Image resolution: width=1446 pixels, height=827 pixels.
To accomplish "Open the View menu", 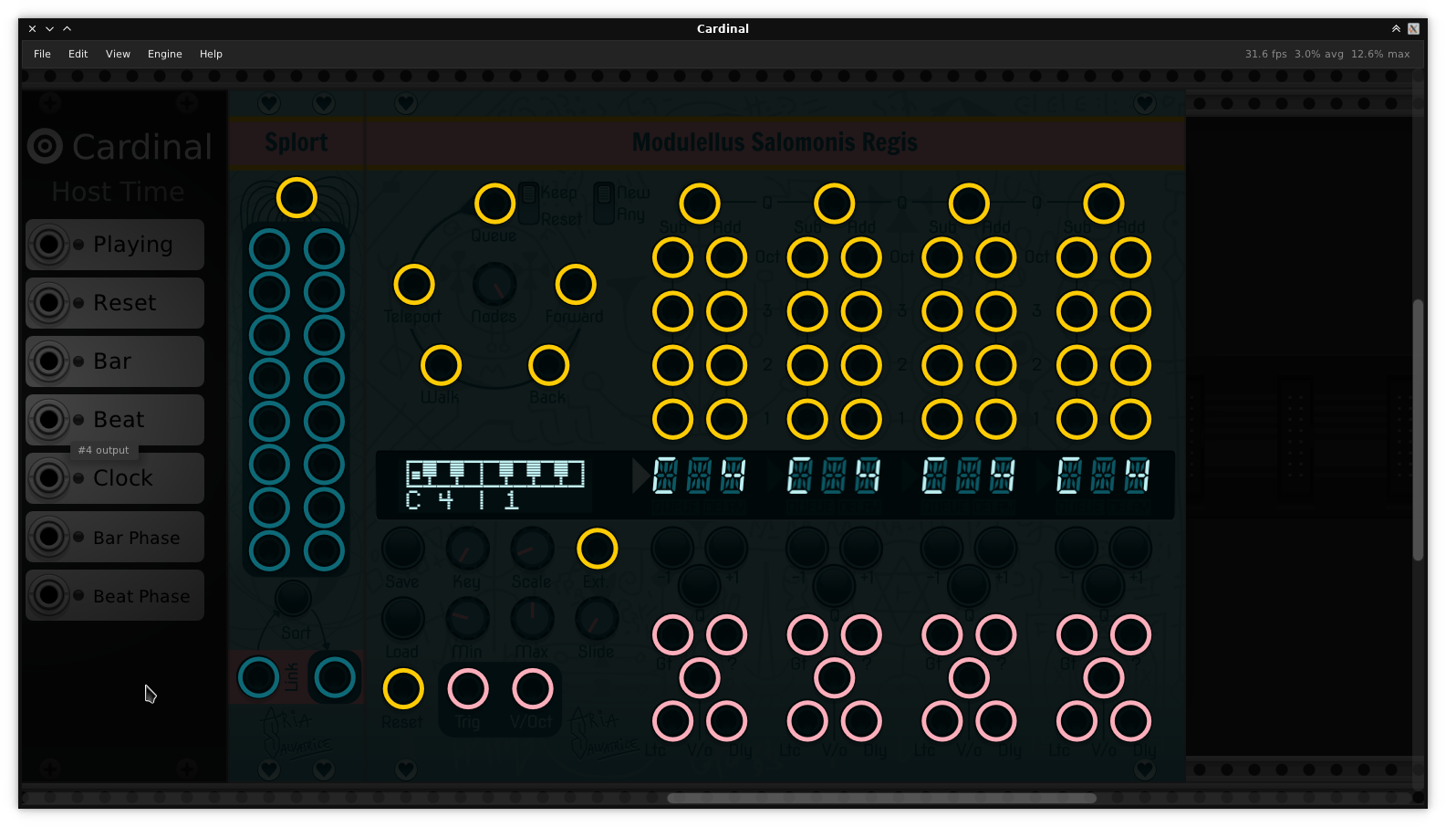I will [118, 54].
